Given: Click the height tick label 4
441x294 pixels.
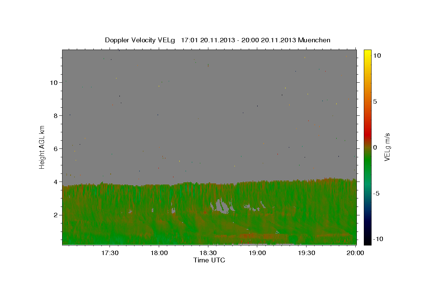Looking at the screenshot, I should 56,182.
